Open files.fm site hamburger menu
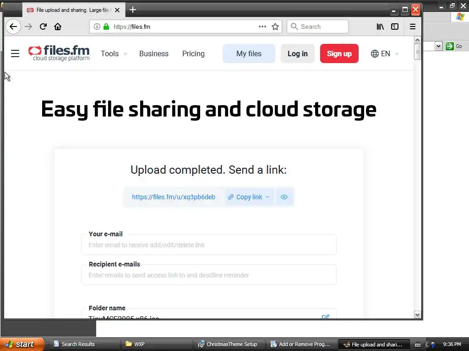 coord(15,53)
